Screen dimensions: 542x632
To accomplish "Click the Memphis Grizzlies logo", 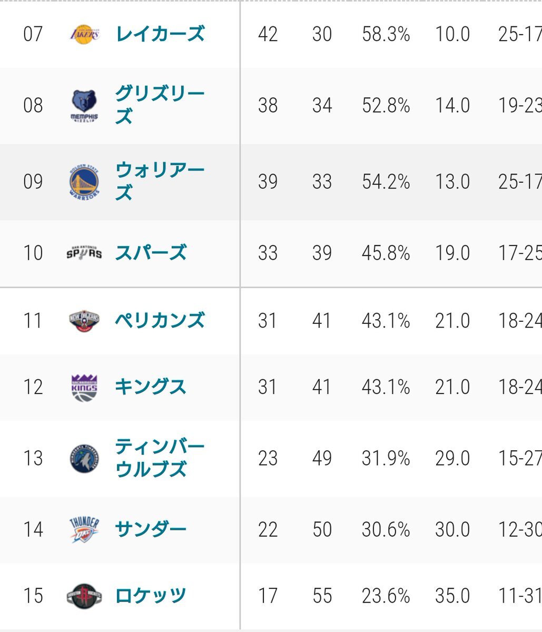I will pyautogui.click(x=84, y=106).
